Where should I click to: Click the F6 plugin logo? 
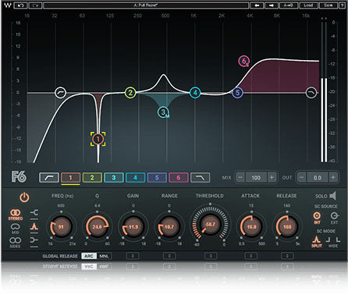pos(19,177)
